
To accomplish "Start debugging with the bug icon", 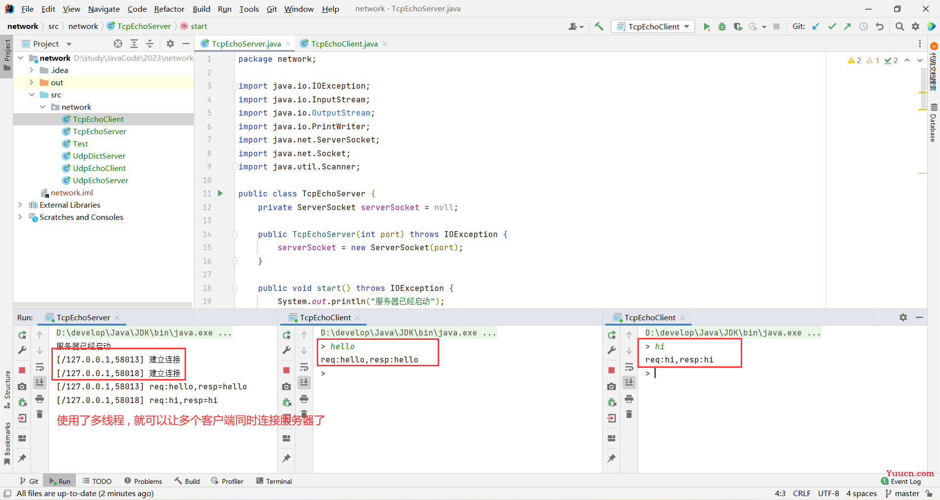I will click(722, 26).
